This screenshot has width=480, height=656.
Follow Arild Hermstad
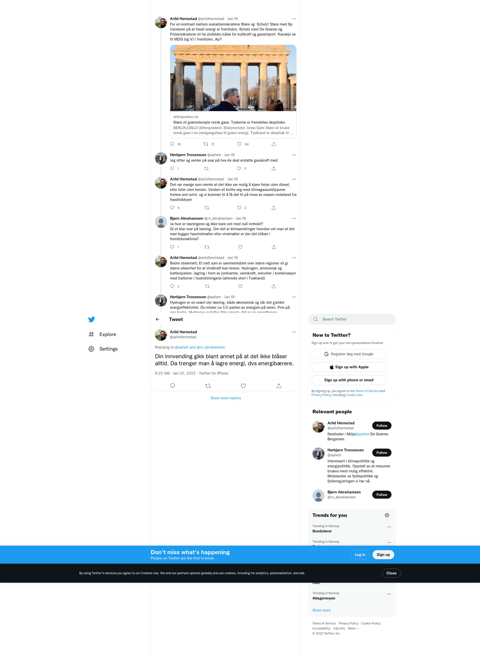tap(381, 426)
